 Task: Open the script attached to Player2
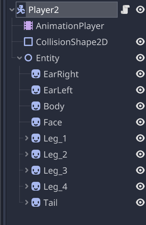pyautogui.click(x=125, y=10)
